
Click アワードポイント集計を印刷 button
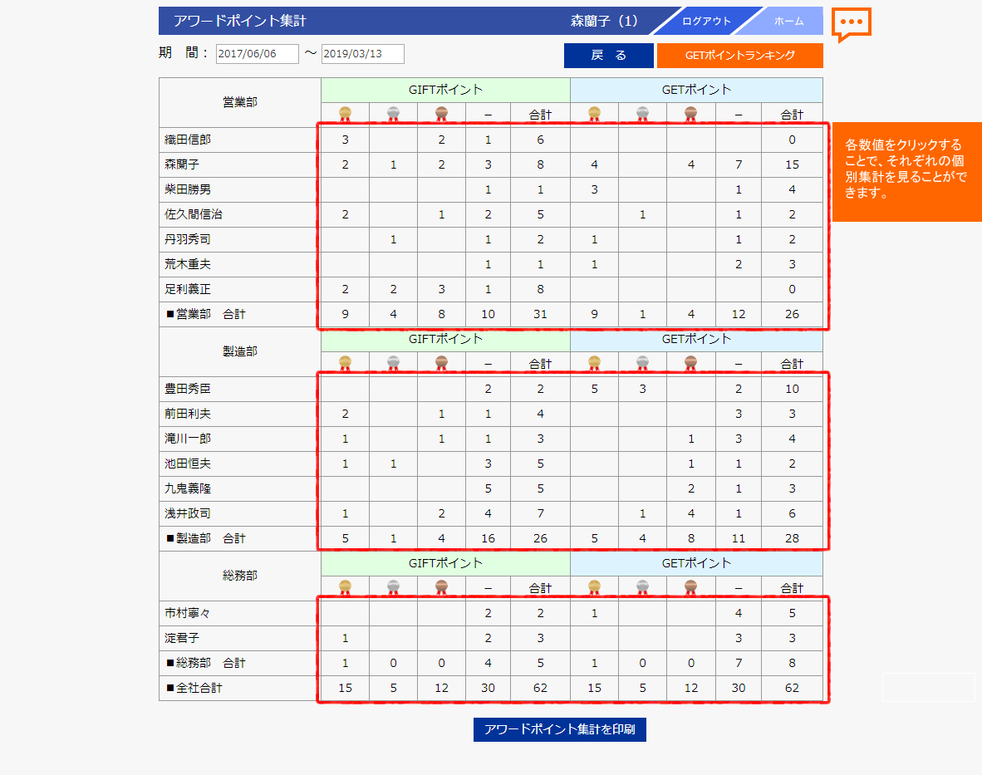click(x=559, y=729)
